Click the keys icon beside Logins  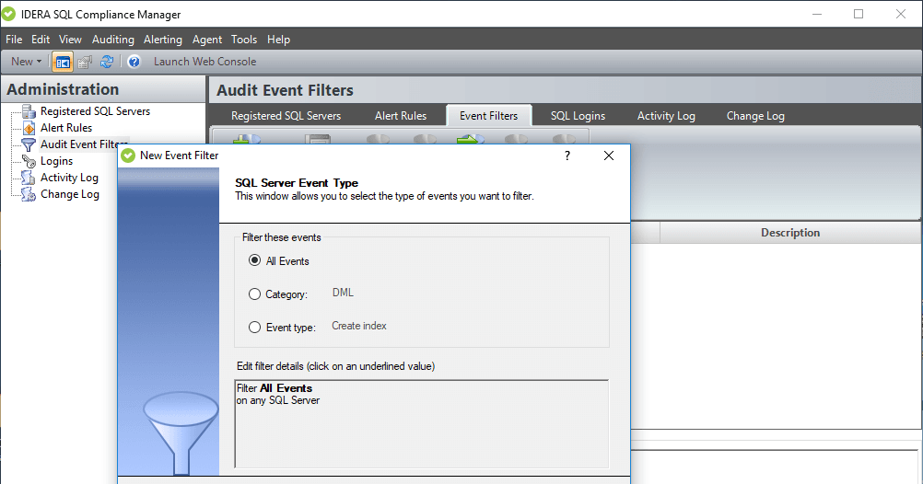point(29,161)
